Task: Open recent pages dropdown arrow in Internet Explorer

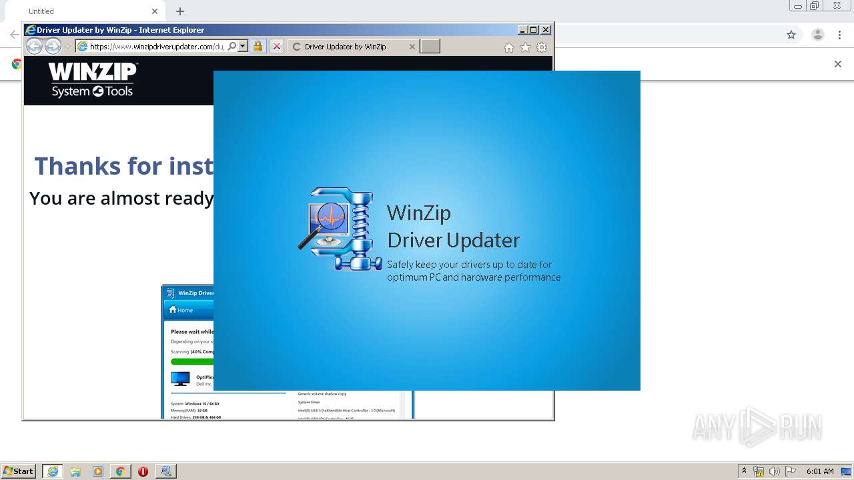Action: [x=67, y=47]
